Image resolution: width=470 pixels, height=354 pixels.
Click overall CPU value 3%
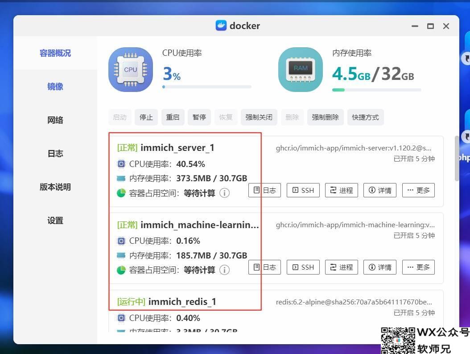coord(172,74)
